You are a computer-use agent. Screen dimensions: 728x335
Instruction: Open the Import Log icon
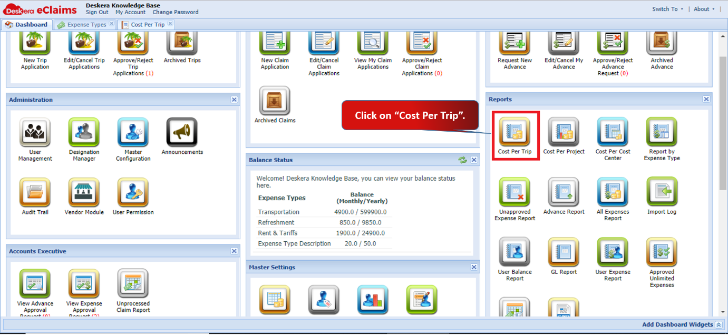(662, 192)
